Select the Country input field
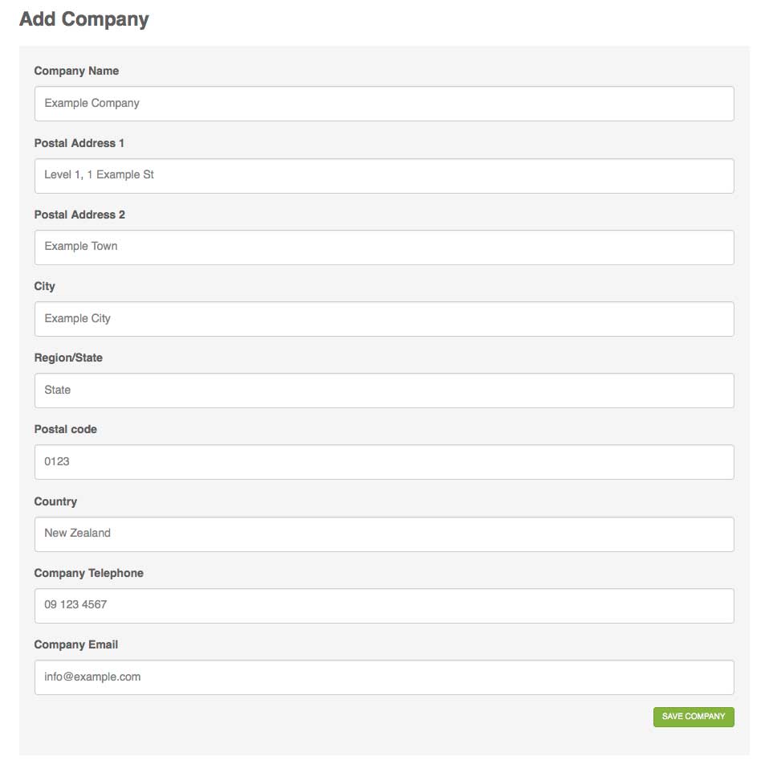765x769 pixels. tap(385, 534)
